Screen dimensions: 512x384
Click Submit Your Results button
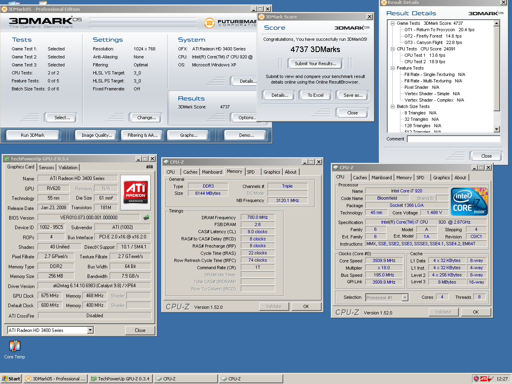[316, 63]
